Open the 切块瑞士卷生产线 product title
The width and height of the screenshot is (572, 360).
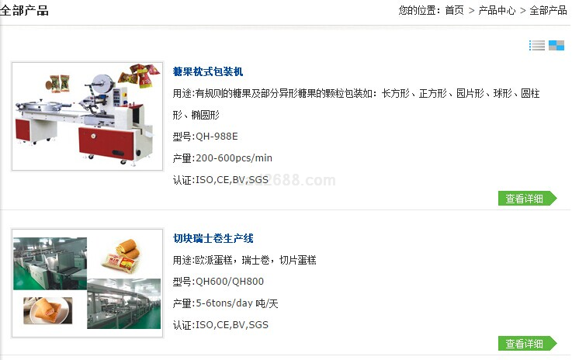pyautogui.click(x=213, y=238)
